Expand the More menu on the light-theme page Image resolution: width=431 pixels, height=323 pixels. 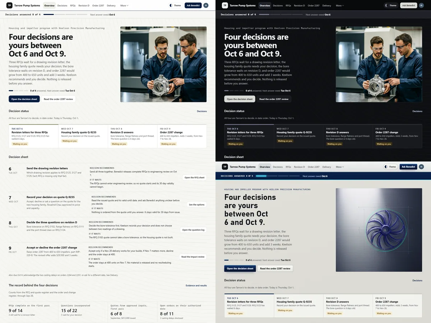click(x=124, y=6)
